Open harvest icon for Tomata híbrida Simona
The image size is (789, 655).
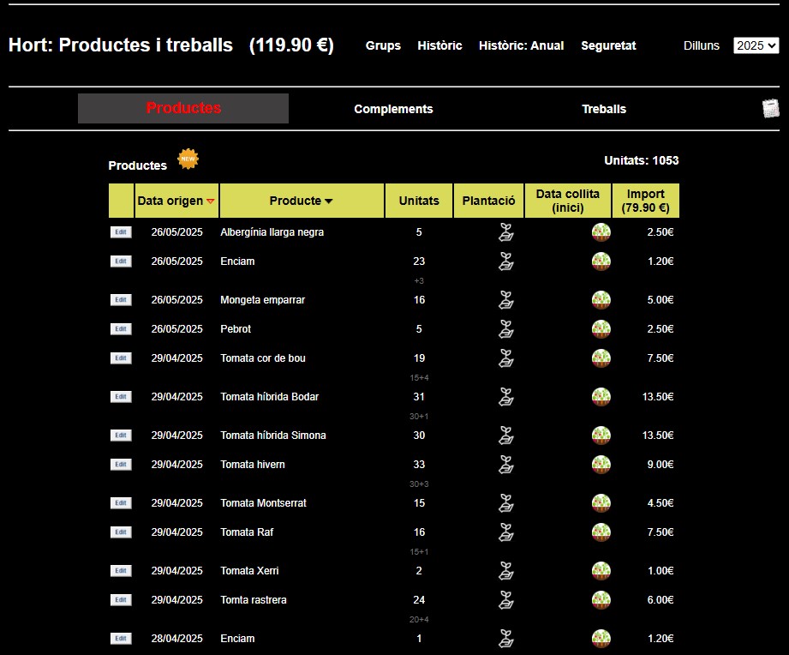pos(601,436)
